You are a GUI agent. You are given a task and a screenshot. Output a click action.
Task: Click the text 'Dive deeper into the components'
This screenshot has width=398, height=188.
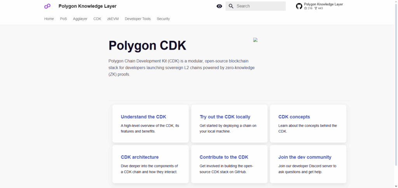(x=148, y=166)
